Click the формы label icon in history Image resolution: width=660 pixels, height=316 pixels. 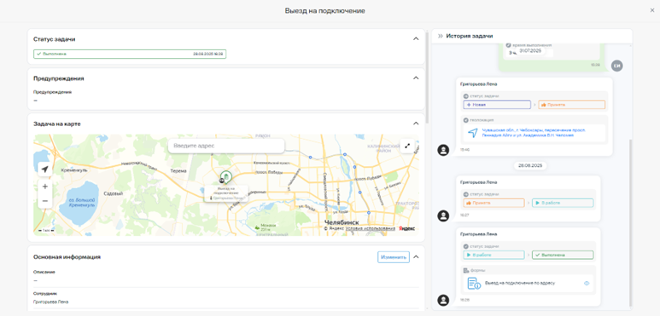(x=466, y=270)
